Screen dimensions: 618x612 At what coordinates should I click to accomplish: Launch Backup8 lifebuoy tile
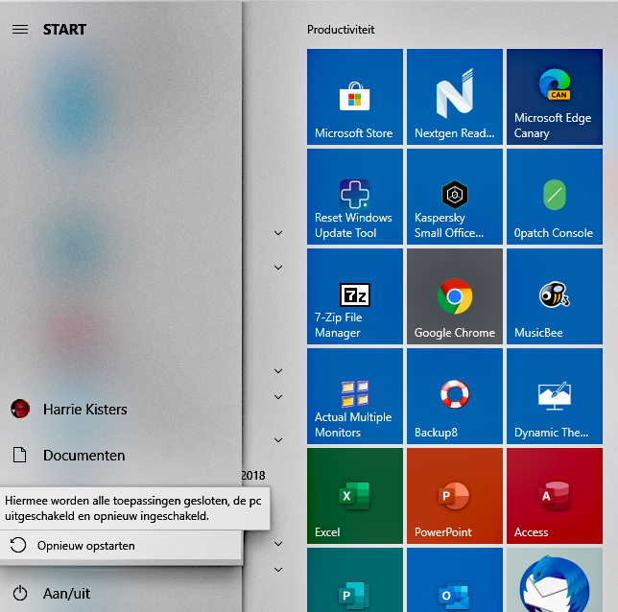[455, 395]
